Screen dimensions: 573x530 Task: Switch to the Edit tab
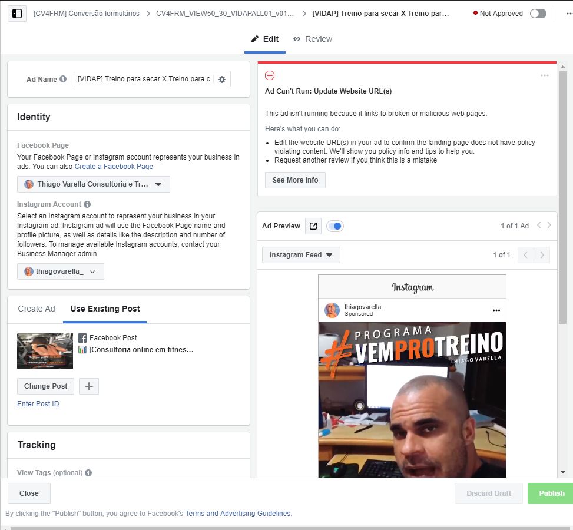pos(265,39)
